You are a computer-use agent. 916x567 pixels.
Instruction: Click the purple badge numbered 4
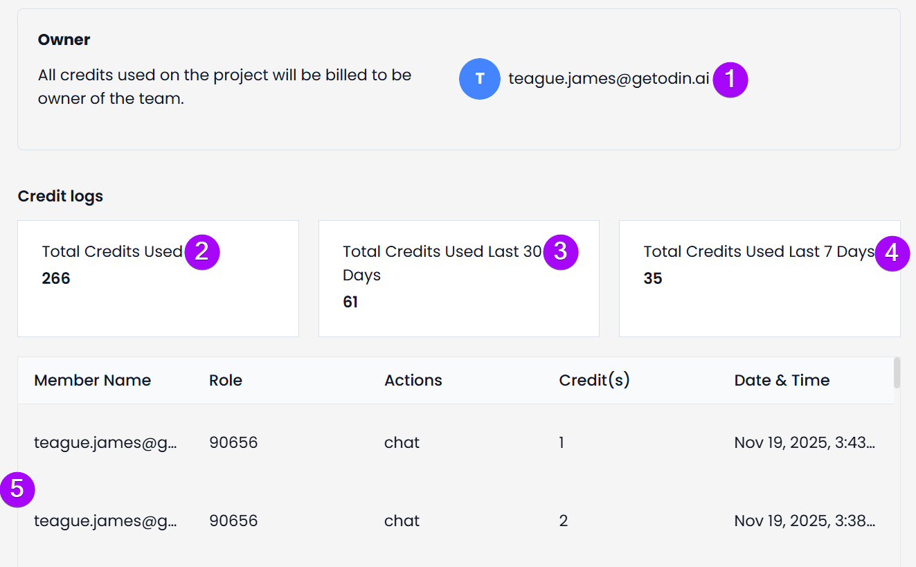pyautogui.click(x=892, y=253)
